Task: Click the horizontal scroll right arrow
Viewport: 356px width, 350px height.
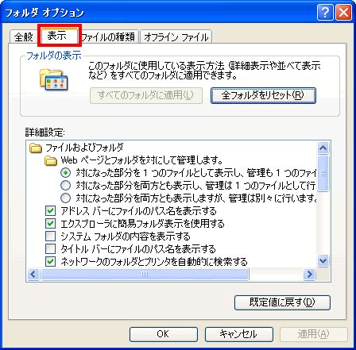Action: [x=309, y=274]
